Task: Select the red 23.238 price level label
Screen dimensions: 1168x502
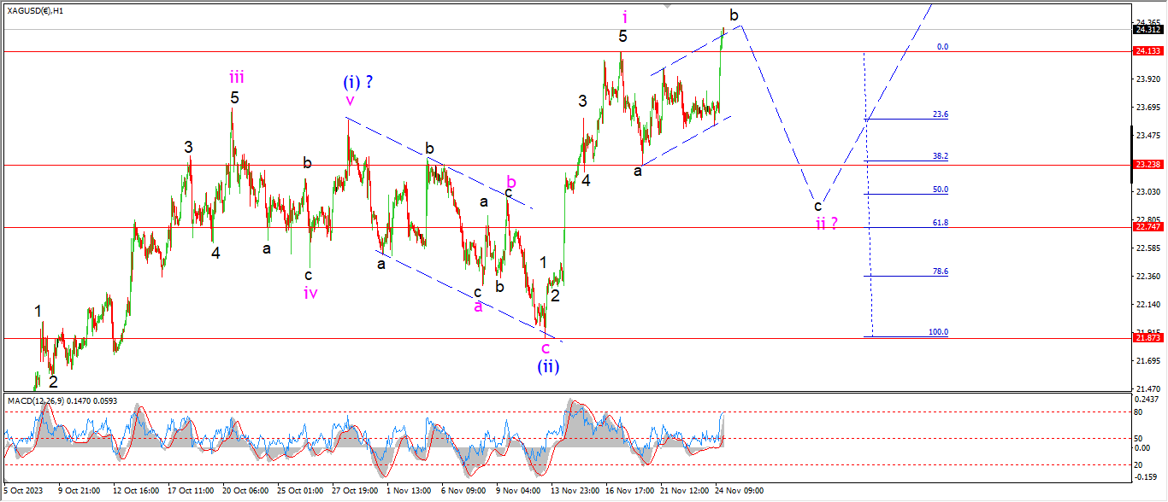Action: point(1147,165)
